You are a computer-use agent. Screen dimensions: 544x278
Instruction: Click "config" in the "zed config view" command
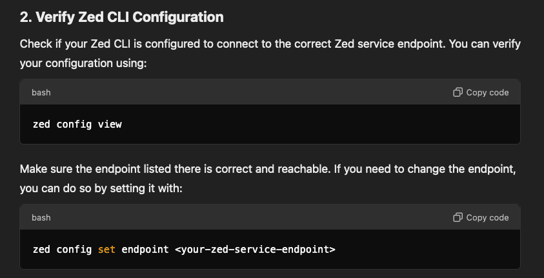[x=74, y=124]
